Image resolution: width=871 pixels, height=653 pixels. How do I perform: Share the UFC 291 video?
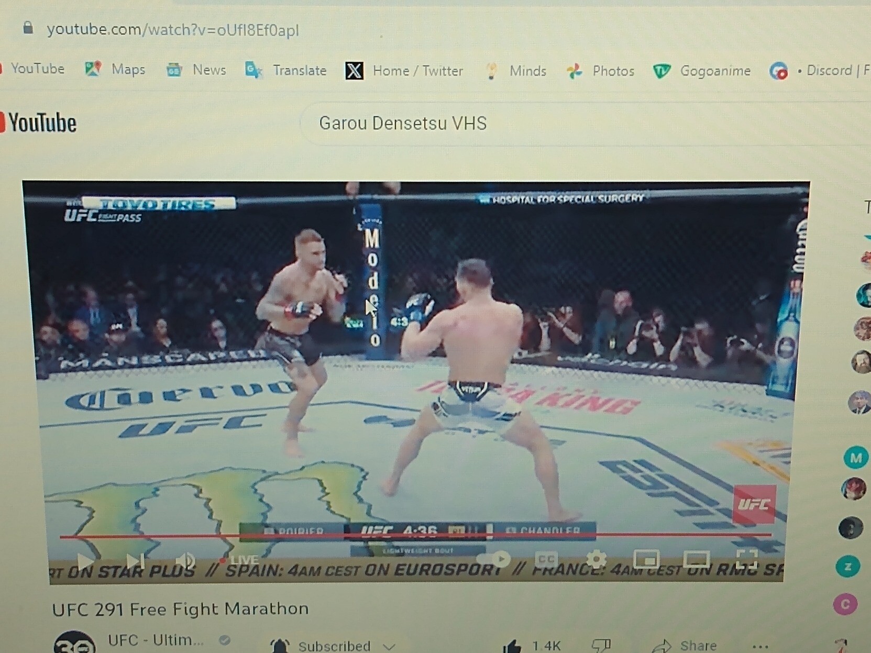tap(686, 646)
